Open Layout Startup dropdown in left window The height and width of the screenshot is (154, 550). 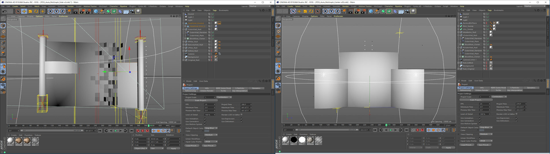tap(259, 6)
